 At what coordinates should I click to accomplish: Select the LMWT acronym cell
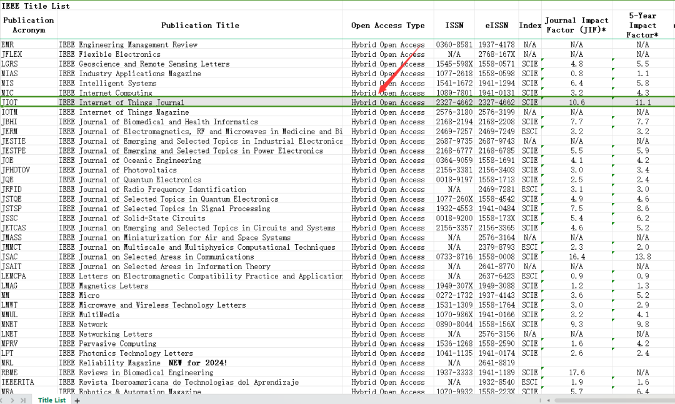29,305
